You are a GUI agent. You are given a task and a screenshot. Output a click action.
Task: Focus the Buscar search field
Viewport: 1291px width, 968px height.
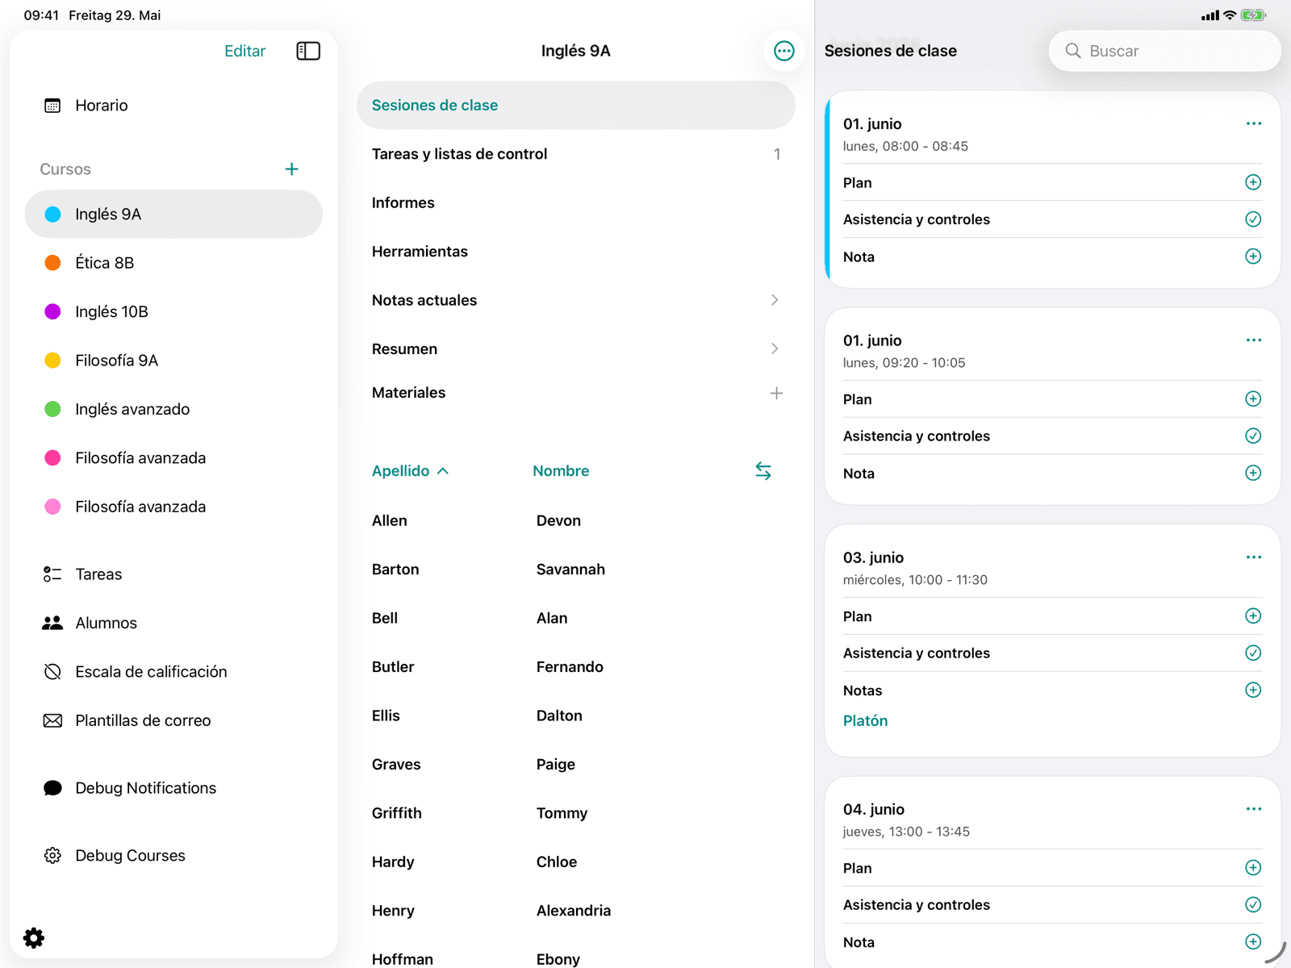click(x=1164, y=51)
